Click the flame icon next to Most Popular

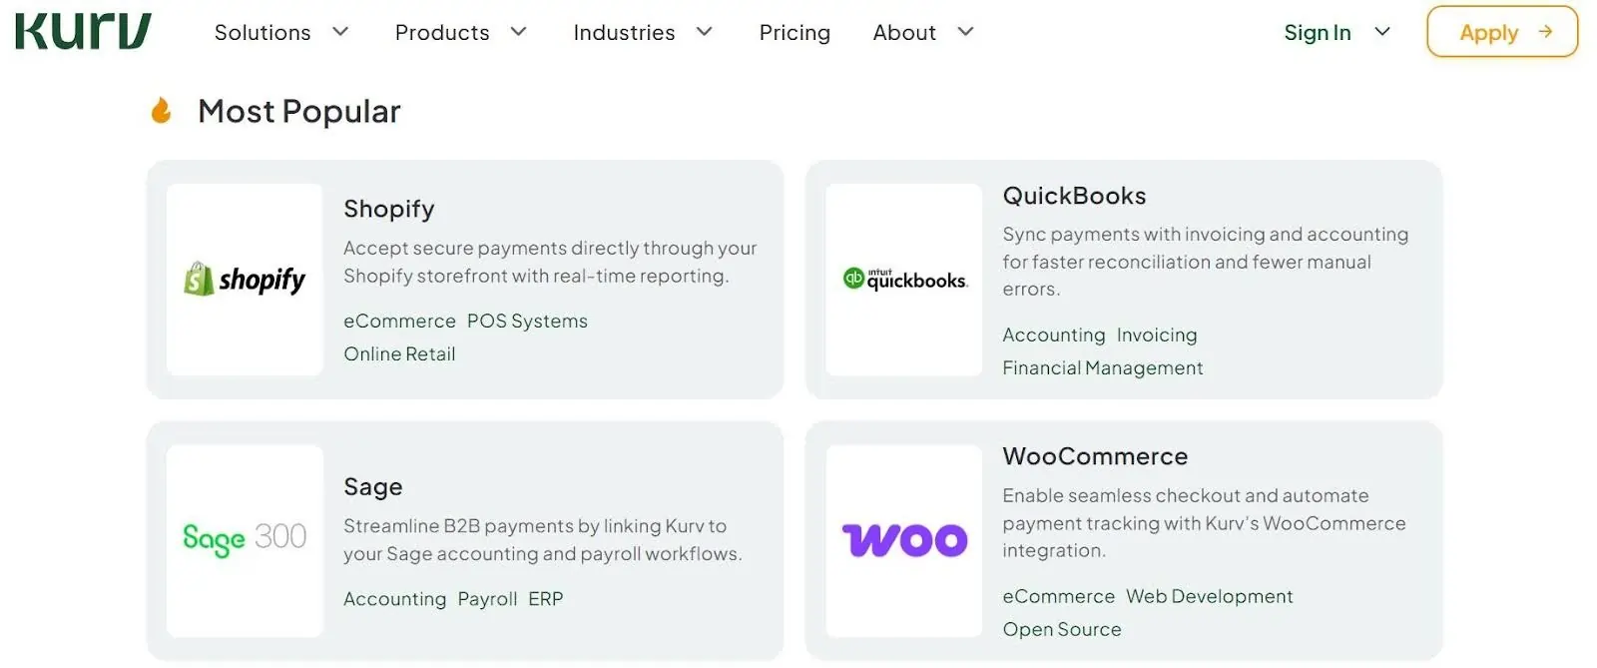(160, 110)
